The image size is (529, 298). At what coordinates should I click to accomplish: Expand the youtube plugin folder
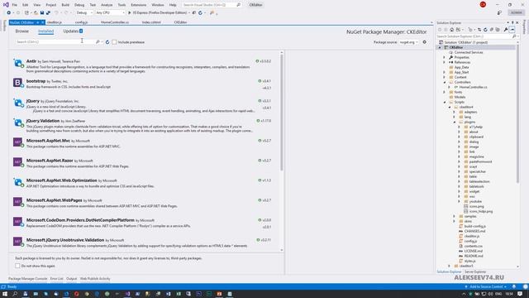(460, 201)
